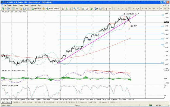Open the Help menu
Screen dimensions: 170x107
(39, 5)
